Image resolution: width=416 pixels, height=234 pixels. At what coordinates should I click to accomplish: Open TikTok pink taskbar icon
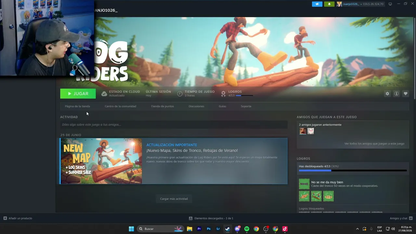pyautogui.click(x=285, y=229)
